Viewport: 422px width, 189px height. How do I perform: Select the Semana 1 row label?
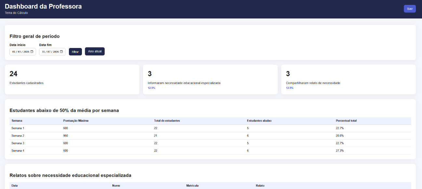(18, 128)
